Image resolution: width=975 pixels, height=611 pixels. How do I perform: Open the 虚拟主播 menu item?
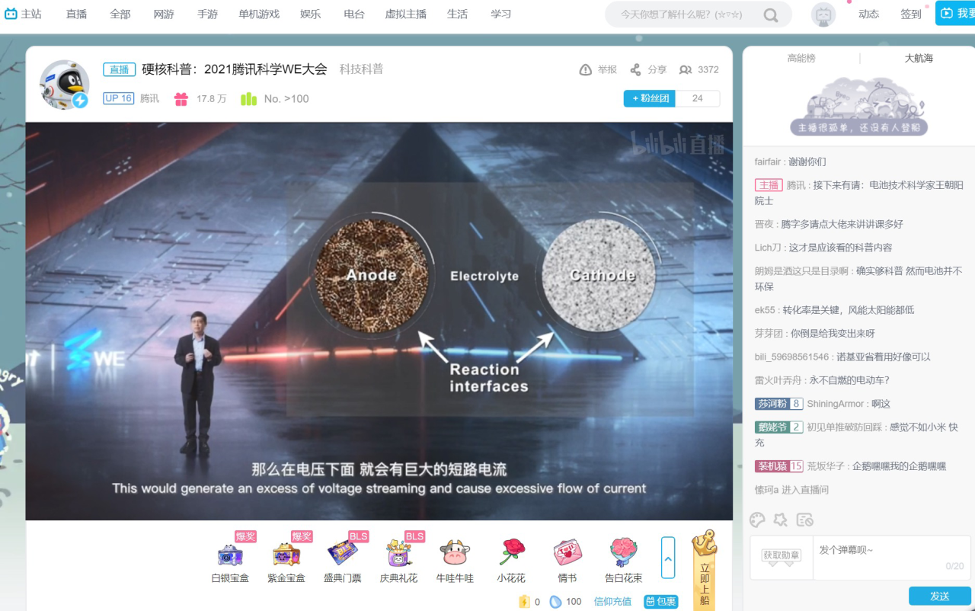point(405,14)
